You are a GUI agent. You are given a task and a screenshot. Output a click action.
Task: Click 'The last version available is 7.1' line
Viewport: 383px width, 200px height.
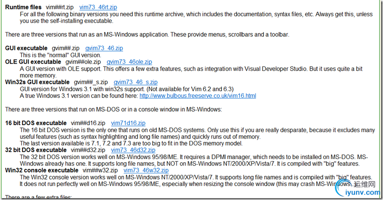131,143
